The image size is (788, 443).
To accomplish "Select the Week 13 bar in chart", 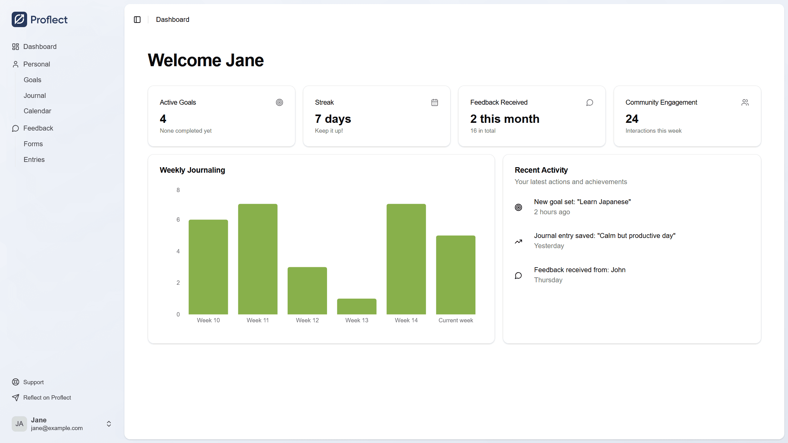I will pyautogui.click(x=357, y=306).
